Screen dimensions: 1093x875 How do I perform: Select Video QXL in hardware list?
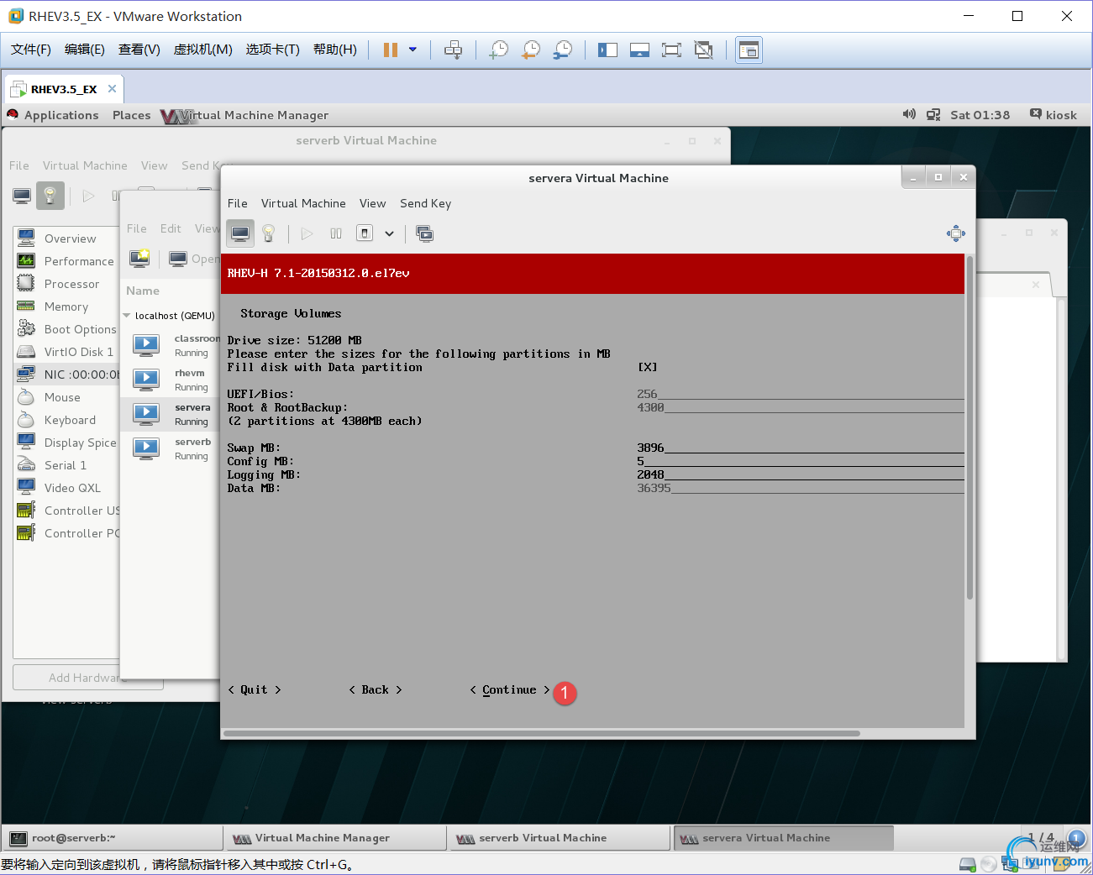click(67, 488)
